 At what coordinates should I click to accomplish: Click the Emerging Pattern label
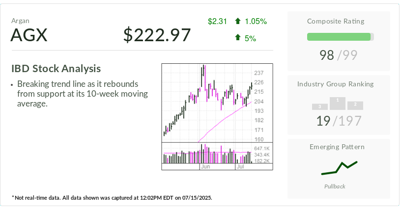[x=339, y=147]
